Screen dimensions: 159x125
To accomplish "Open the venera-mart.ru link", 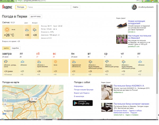I will 119,115.
